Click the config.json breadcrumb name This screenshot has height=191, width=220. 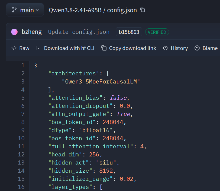[122, 10]
